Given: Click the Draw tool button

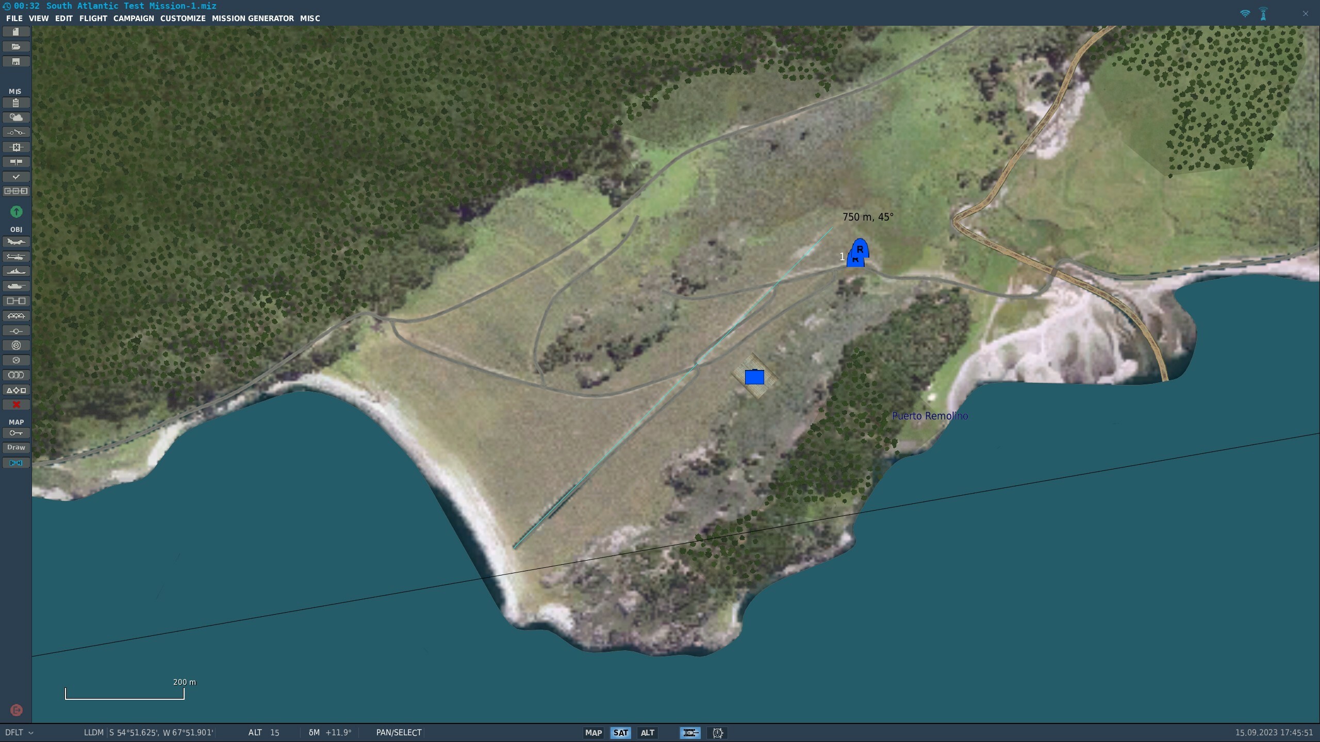Looking at the screenshot, I should tap(16, 448).
